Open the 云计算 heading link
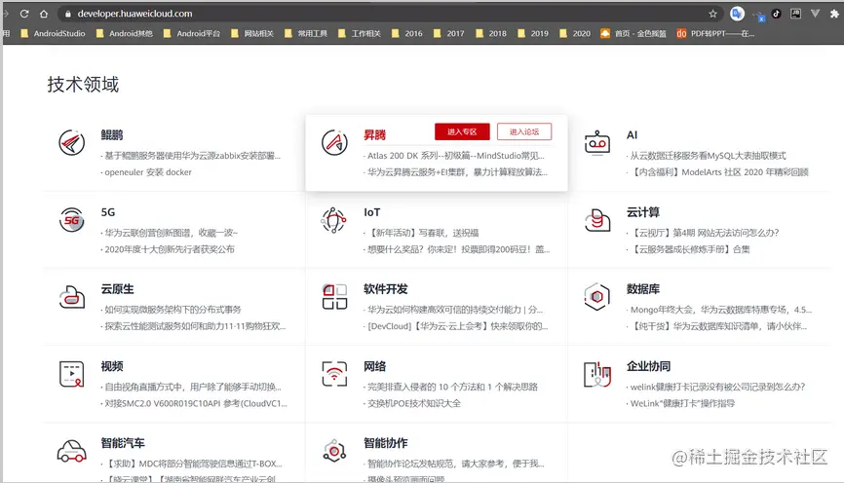Viewport: 844px width, 483px height. (643, 212)
